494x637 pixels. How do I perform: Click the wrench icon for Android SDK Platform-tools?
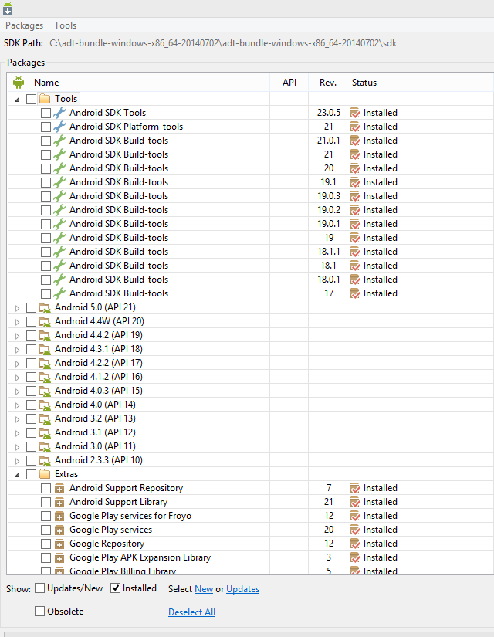click(59, 127)
